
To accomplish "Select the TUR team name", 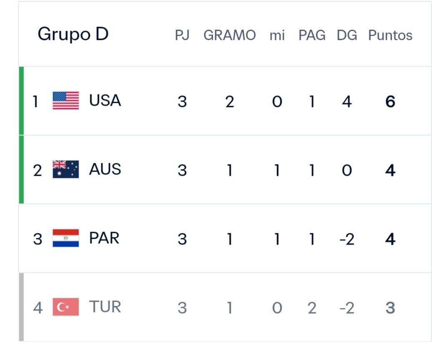I will [x=105, y=307].
